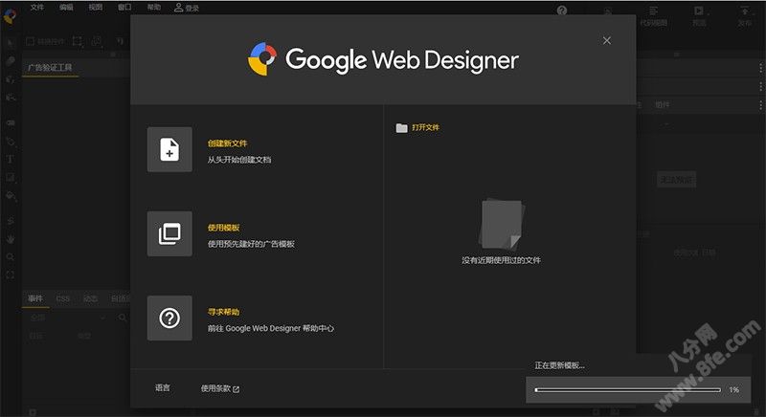Open 创建新文件 link to create new file
Image resolution: width=766 pixels, height=417 pixels.
[227, 143]
